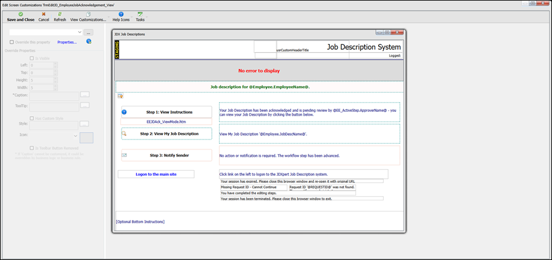Click the icon preview box beside Icon dropdown
Screen dimensions: 552x260
coord(86,138)
